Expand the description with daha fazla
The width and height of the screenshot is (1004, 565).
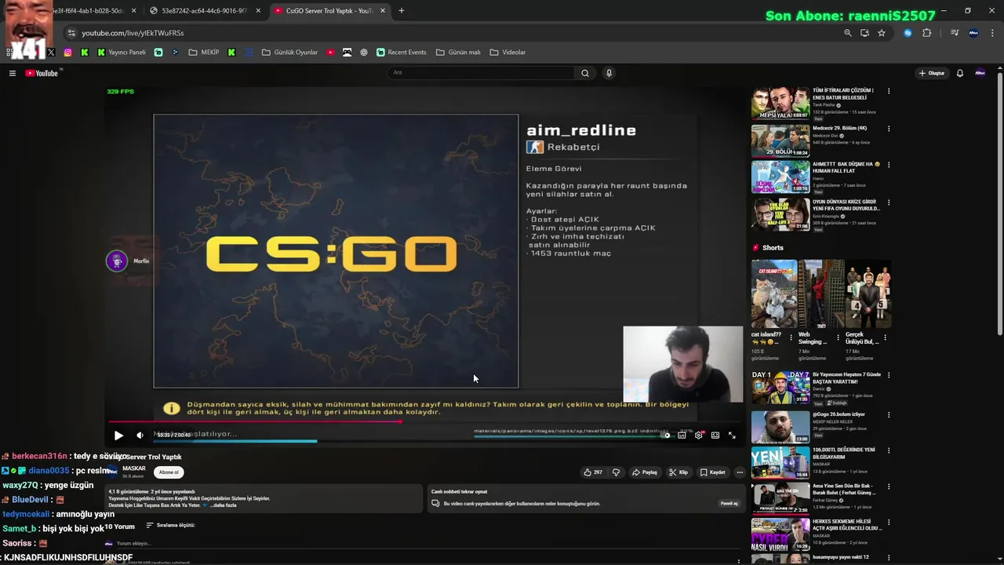pyautogui.click(x=224, y=505)
